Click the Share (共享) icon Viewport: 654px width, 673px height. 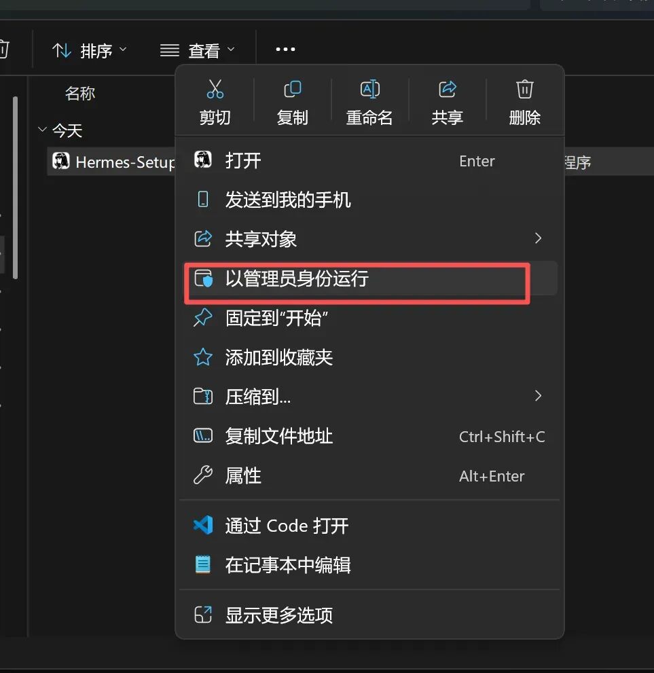pyautogui.click(x=447, y=89)
